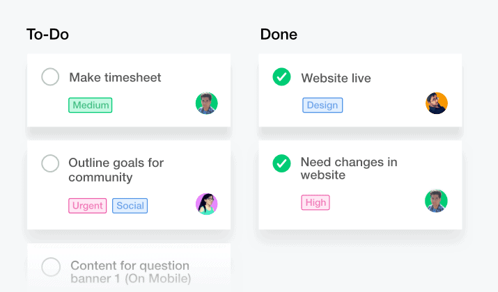Open Need changes in website title
The width and height of the screenshot is (498, 292).
point(349,168)
